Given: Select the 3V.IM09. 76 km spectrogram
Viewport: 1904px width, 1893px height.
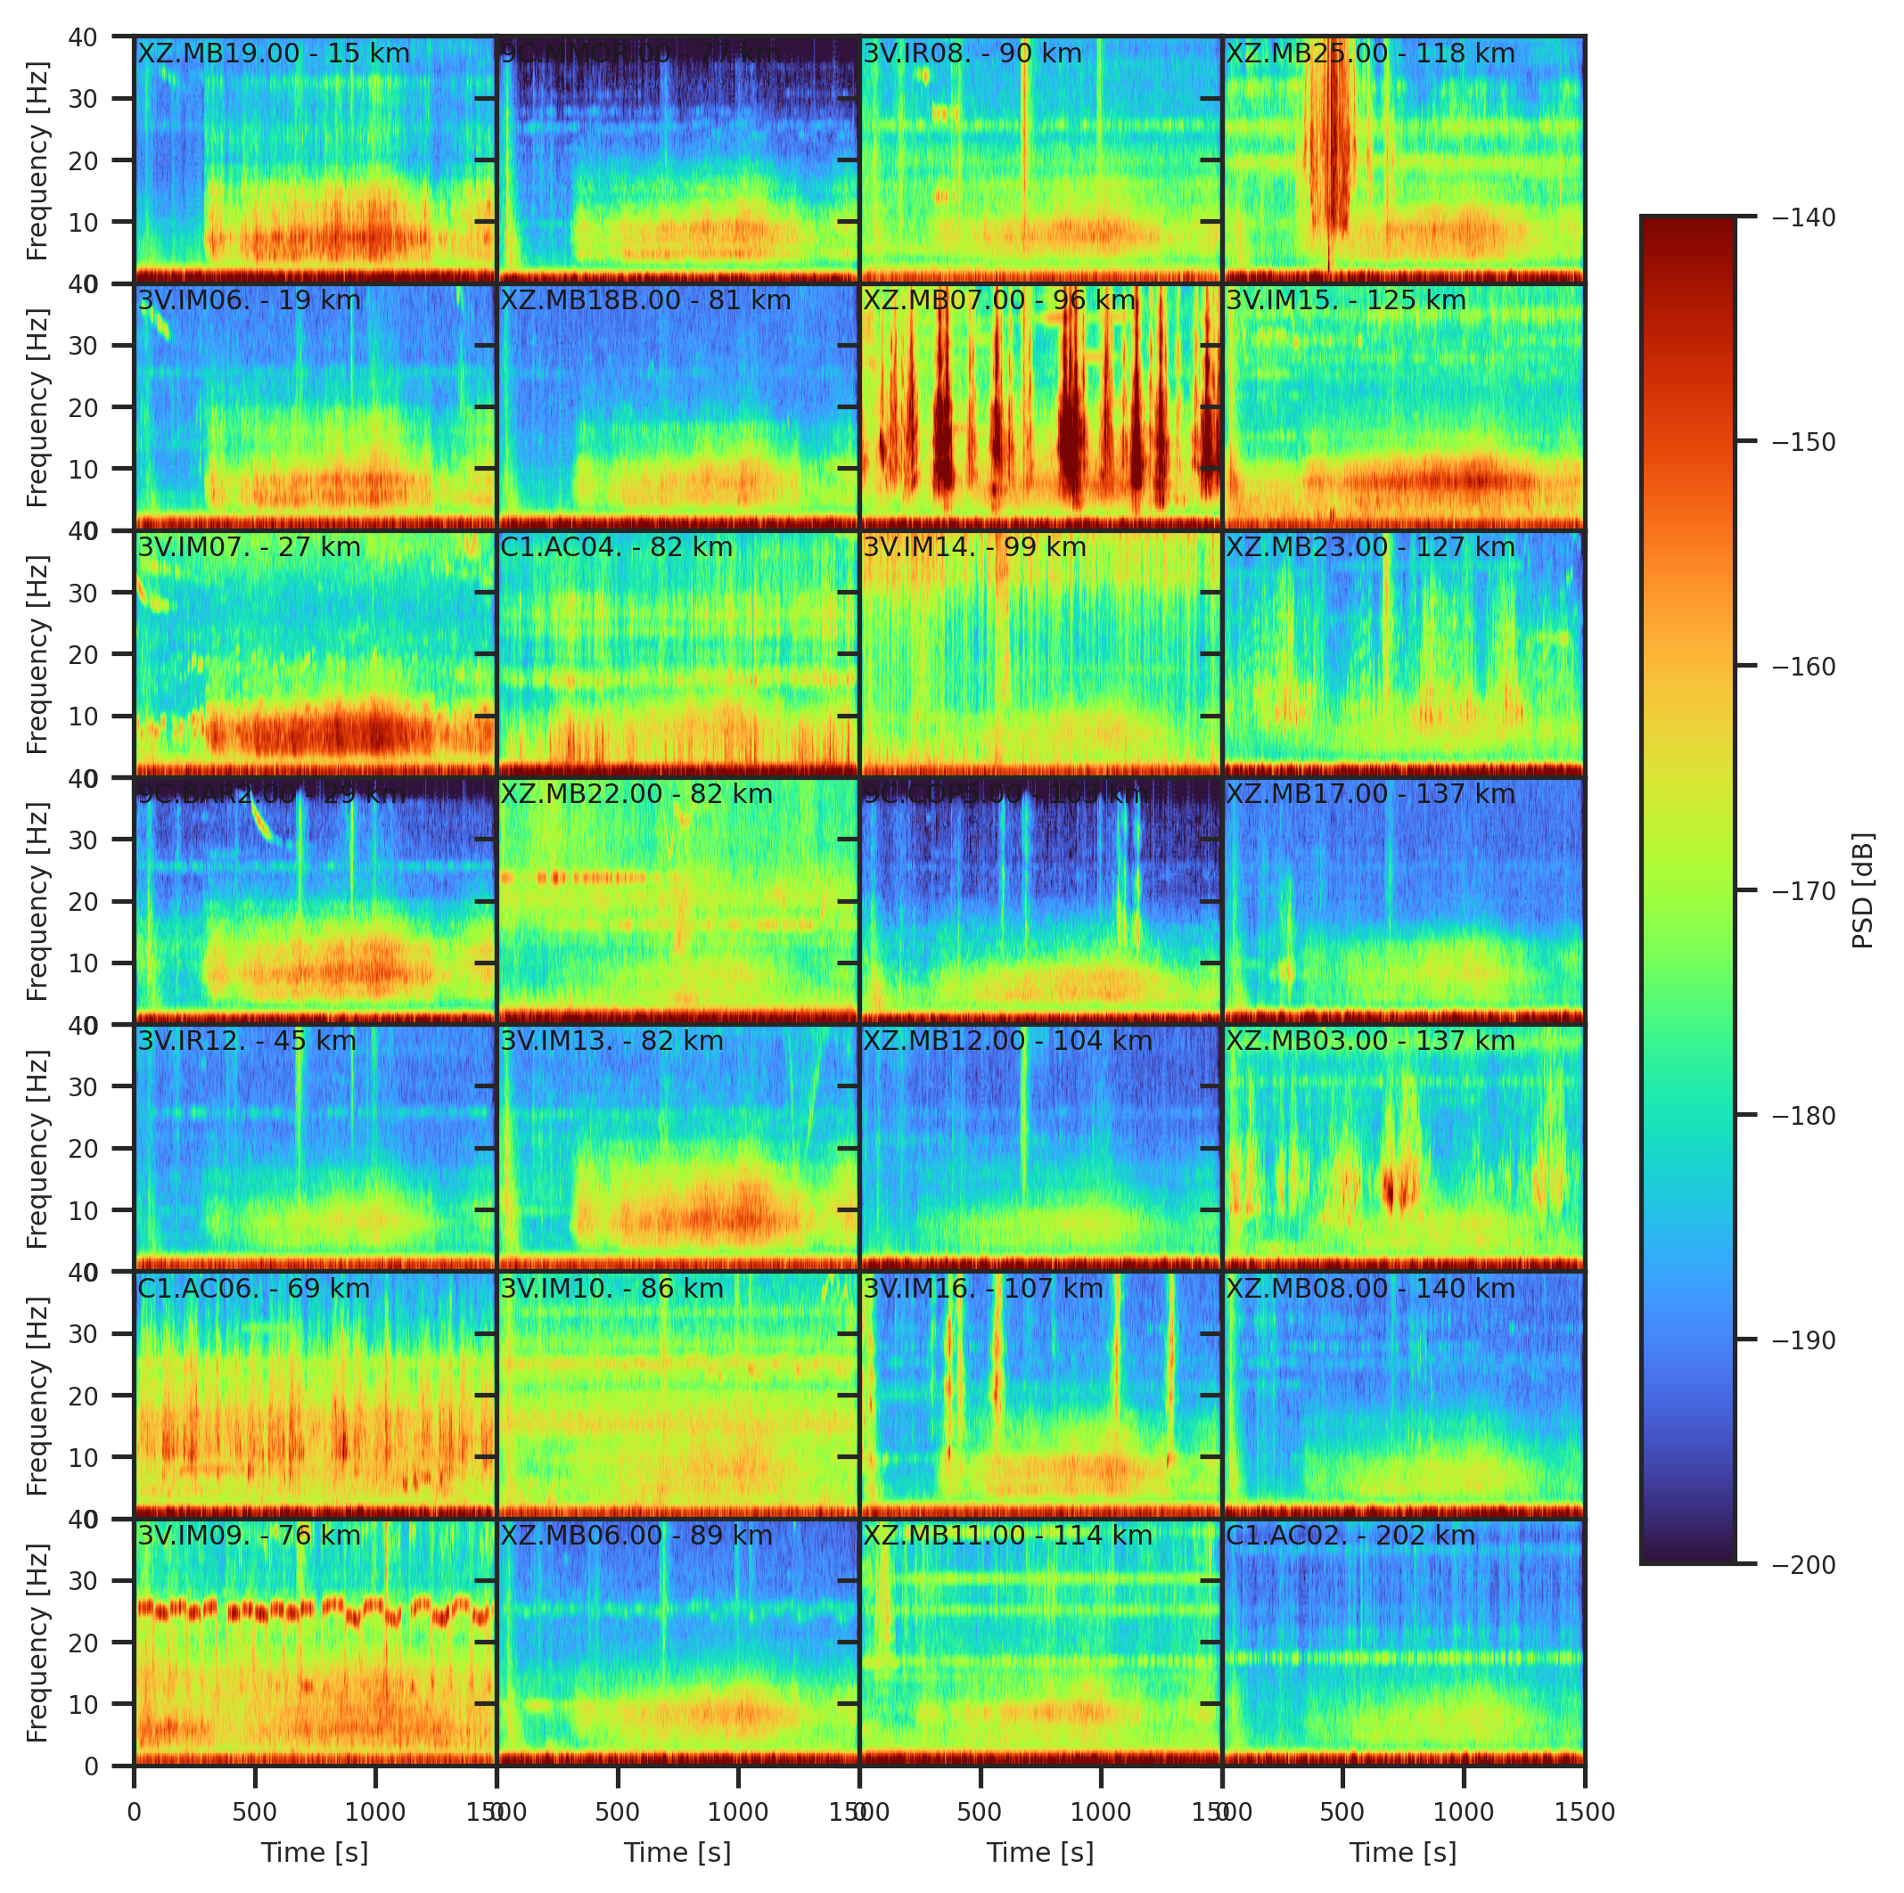Looking at the screenshot, I should pyautogui.click(x=315, y=1642).
